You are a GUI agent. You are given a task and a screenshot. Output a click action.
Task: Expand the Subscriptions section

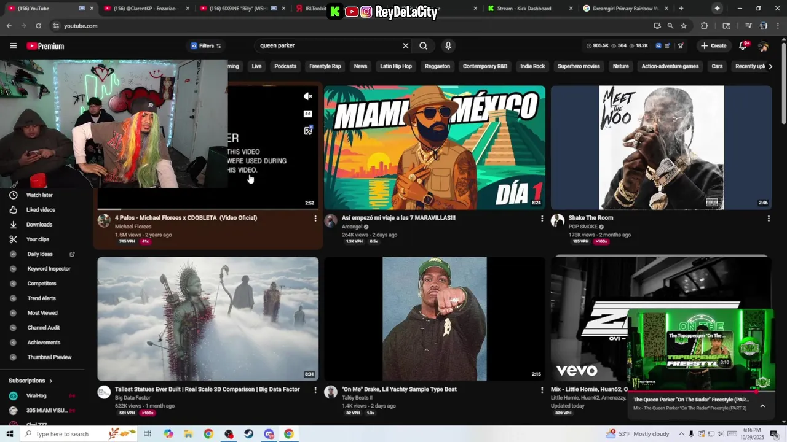coord(31,381)
